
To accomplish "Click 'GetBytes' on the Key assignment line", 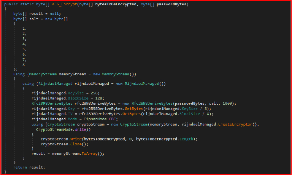I will (134, 109).
